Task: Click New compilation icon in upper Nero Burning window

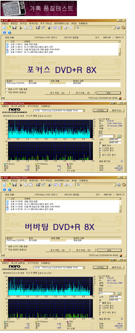Action: (4, 27)
